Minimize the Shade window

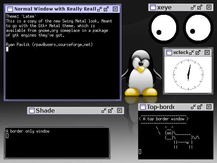pos(104,110)
